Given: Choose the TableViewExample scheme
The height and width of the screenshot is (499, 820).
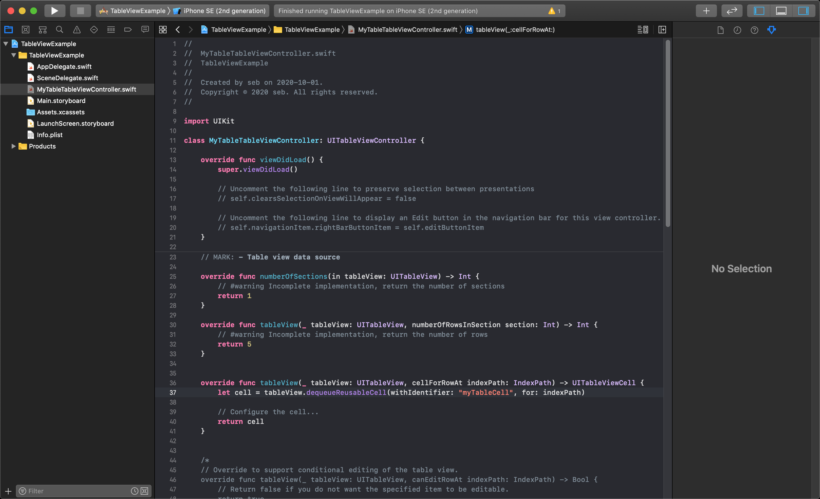Looking at the screenshot, I should coord(132,11).
